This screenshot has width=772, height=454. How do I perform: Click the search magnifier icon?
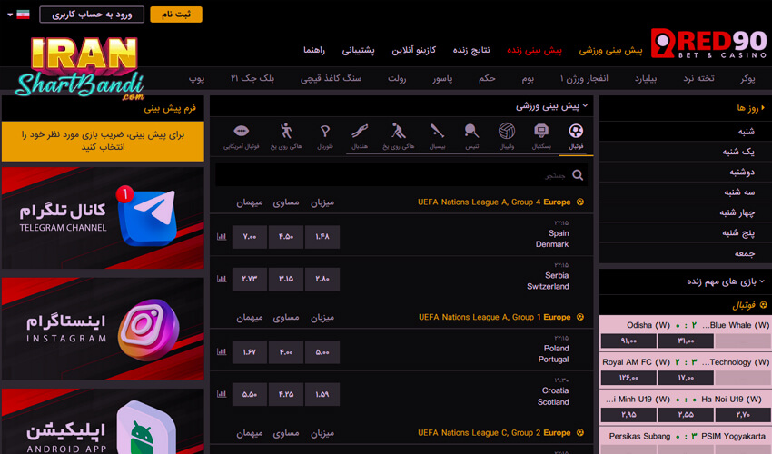tap(579, 174)
